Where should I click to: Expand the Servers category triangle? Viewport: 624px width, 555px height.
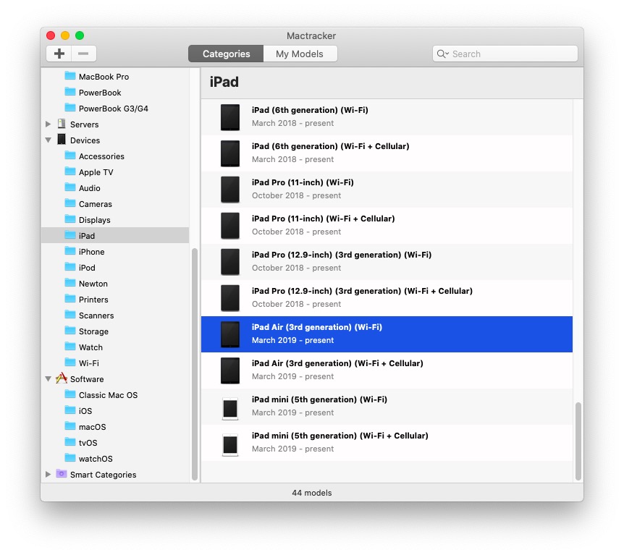coord(49,124)
